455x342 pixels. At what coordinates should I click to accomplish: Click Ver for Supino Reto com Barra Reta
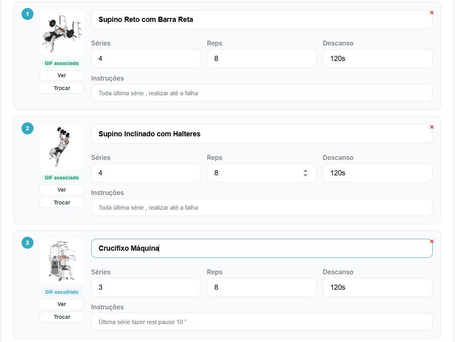[x=62, y=75]
